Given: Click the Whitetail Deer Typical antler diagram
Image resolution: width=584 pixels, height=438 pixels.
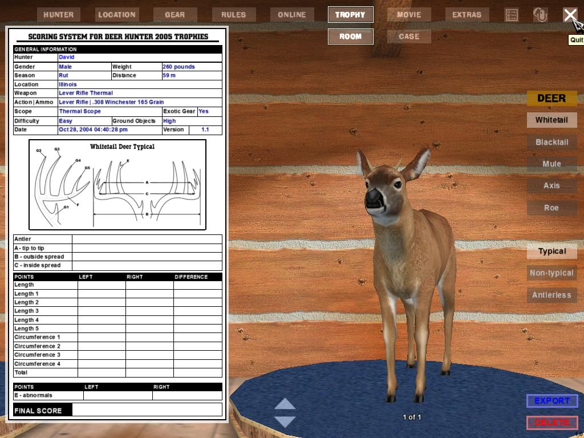Looking at the screenshot, I should (117, 185).
